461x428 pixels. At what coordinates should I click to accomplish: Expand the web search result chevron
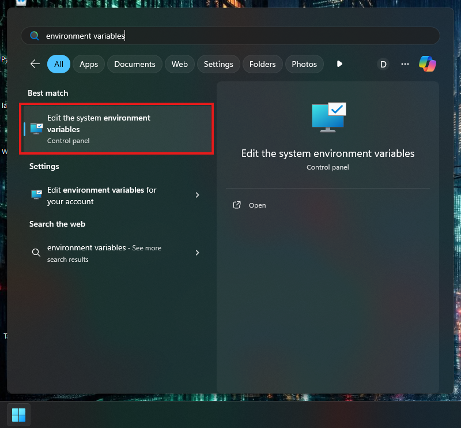(197, 253)
